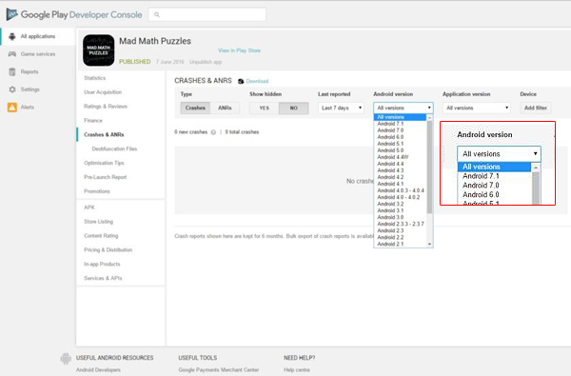Image resolution: width=571 pixels, height=376 pixels.
Task: Open Services & APIs page
Action: coord(103,278)
